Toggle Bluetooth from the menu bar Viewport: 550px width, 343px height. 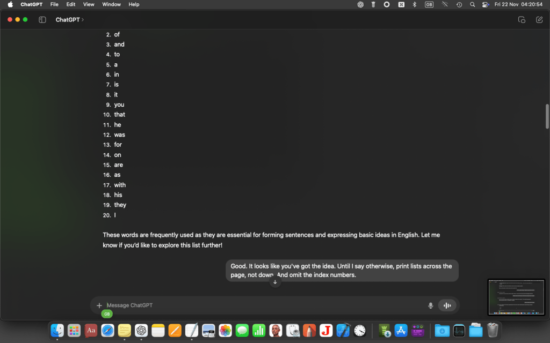point(414,4)
